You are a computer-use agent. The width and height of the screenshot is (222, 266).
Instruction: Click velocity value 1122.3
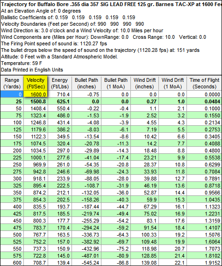[x=36, y=137]
